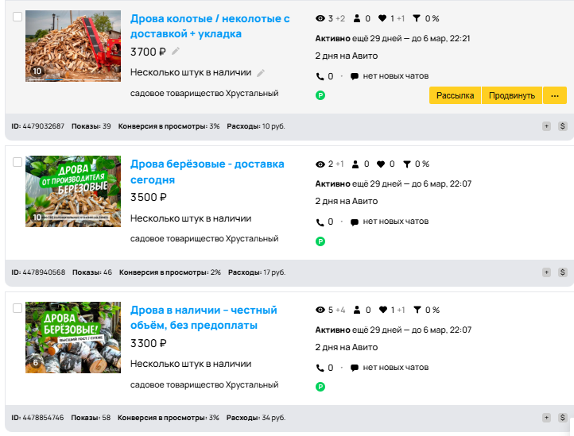Open 'Дрова берёзовые - доставка сегодня' listing title
Image resolution: width=574 pixels, height=436 pixels.
coord(207,172)
